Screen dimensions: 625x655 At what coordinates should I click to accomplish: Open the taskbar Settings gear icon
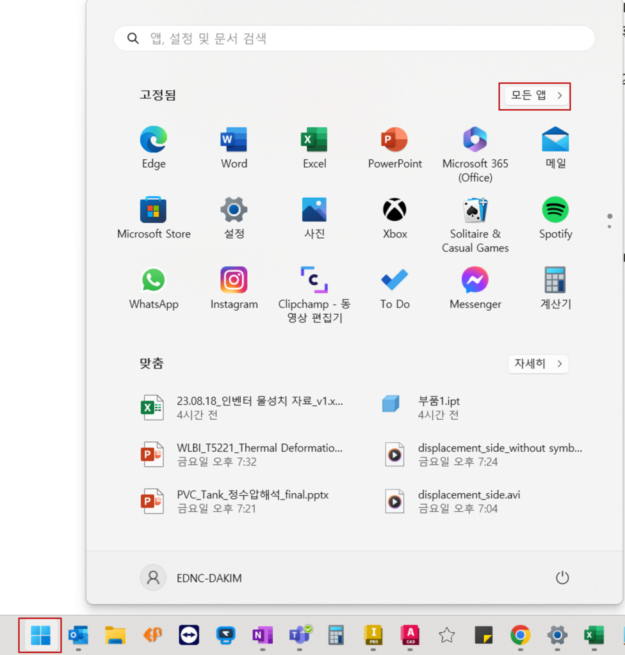[557, 635]
